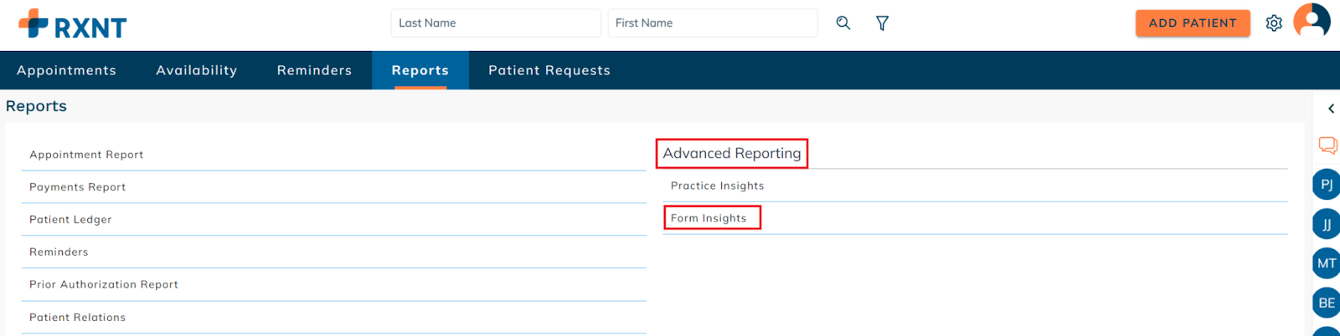
Task: Open the chat messages icon
Action: point(1327,145)
